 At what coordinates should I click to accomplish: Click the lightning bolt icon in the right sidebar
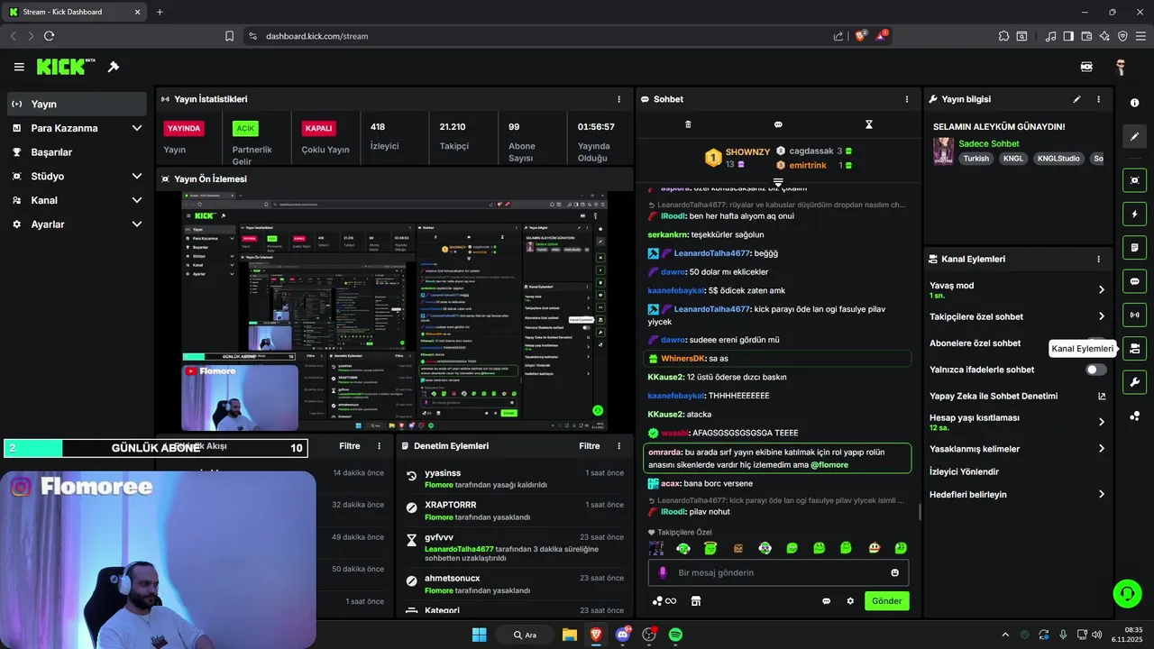(x=1135, y=214)
